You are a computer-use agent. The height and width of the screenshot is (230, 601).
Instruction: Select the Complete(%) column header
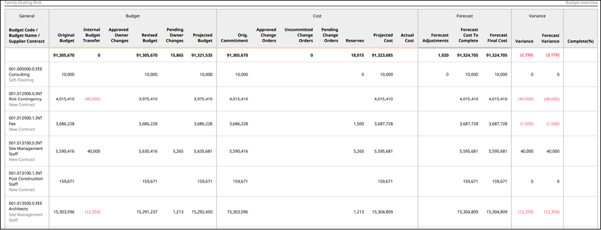[x=580, y=41]
